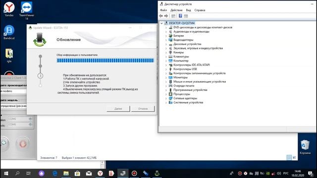Open Task View on taskbar
This screenshot has height=178, width=317.
coord(29,174)
